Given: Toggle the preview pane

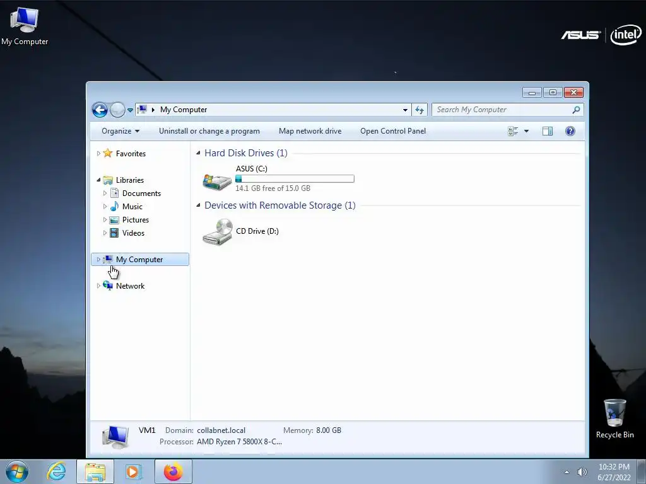Looking at the screenshot, I should point(548,131).
